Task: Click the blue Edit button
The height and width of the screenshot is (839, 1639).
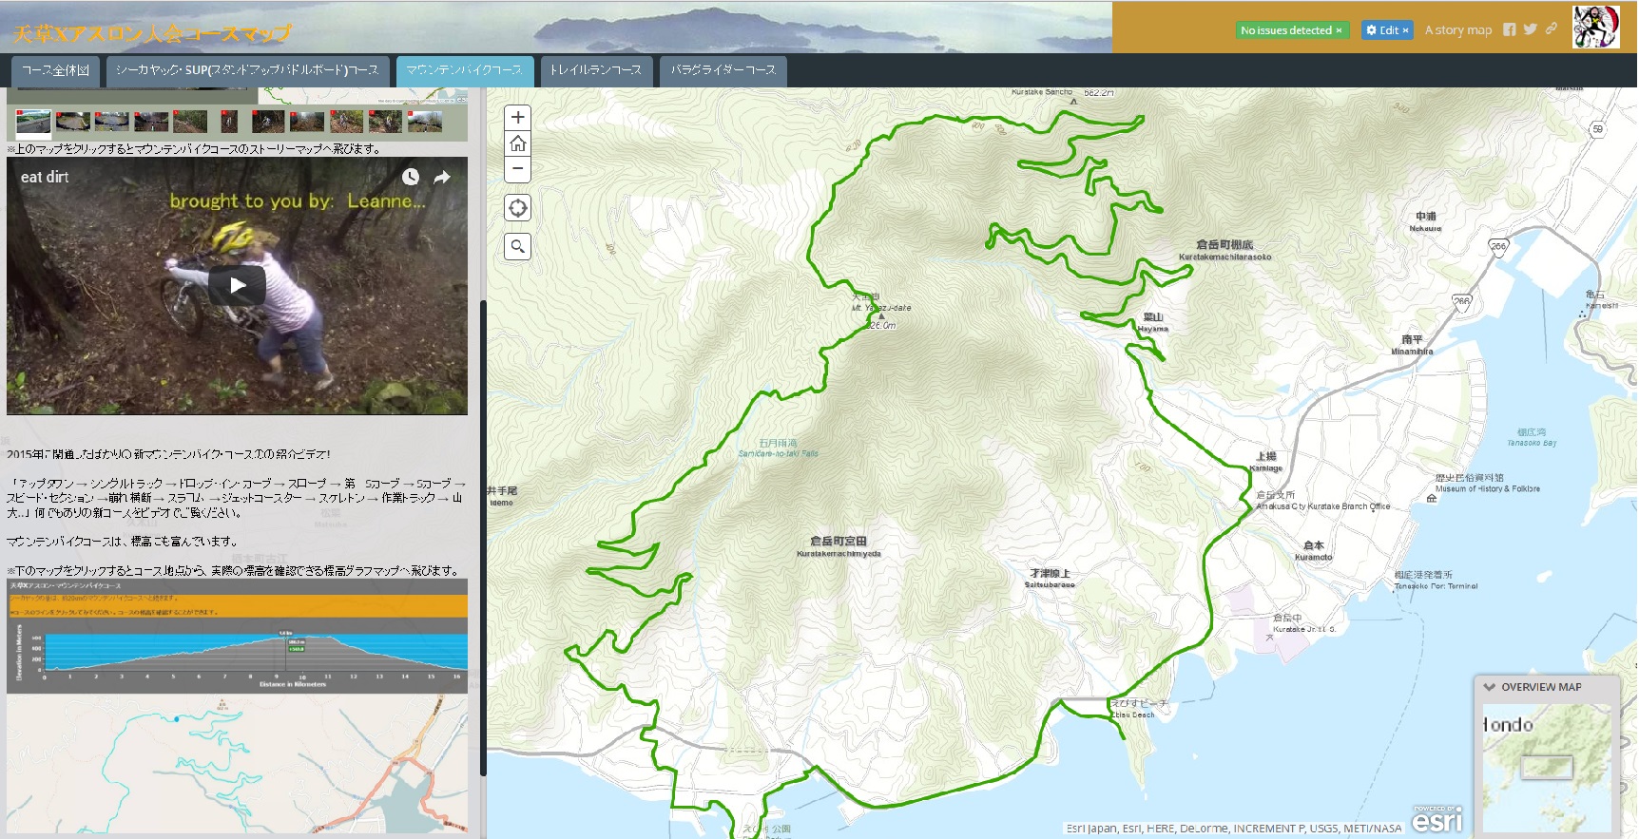Action: click(x=1386, y=30)
